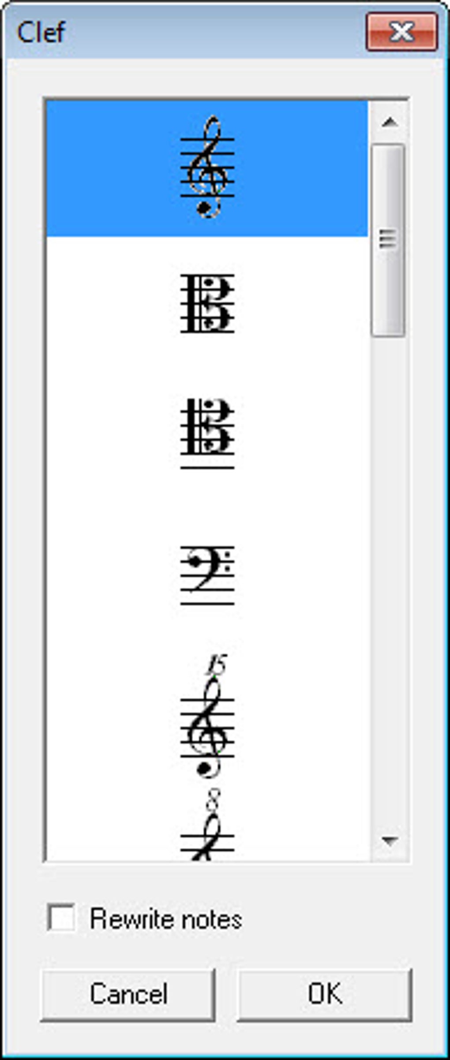Select the highlighted treble clef

(x=207, y=167)
